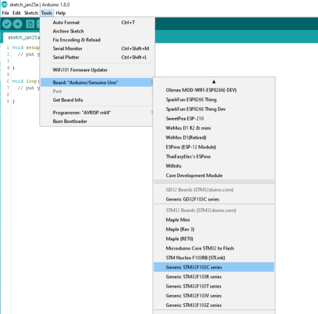Image resolution: width=318 pixels, height=314 pixels.
Task: Select Auto Format in Tools menu
Action: [x=97, y=22]
